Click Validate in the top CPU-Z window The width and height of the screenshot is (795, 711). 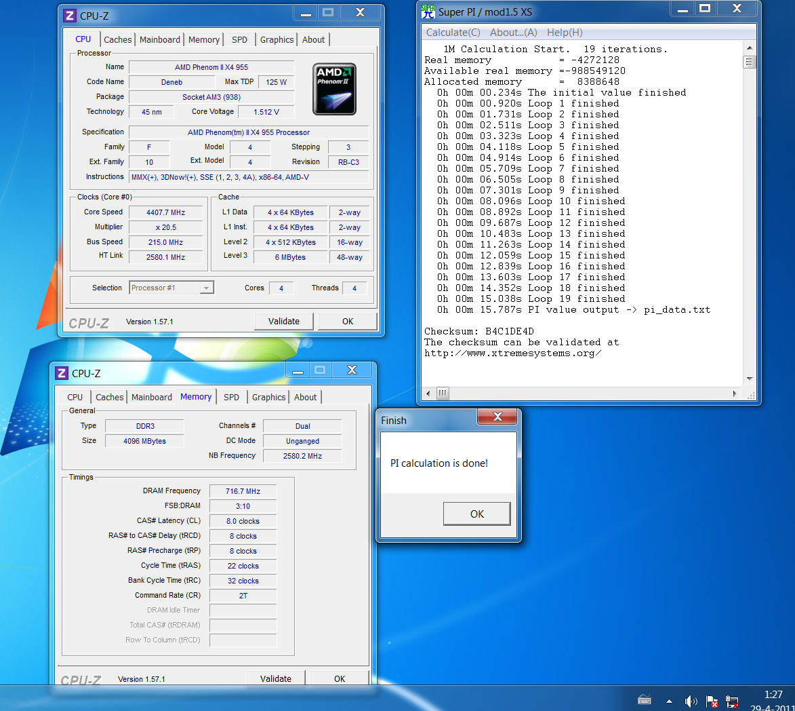click(x=284, y=322)
